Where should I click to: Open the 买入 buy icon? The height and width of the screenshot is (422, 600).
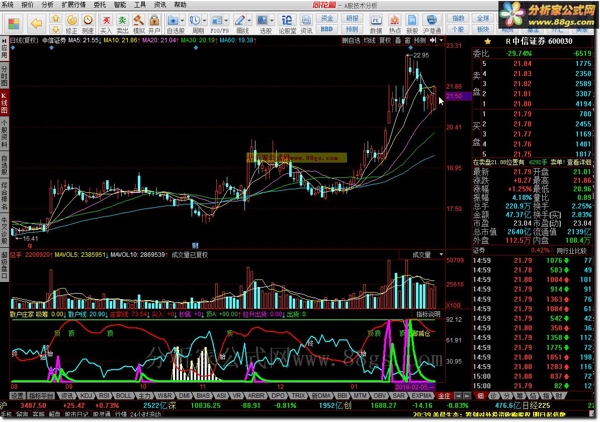click(x=106, y=24)
